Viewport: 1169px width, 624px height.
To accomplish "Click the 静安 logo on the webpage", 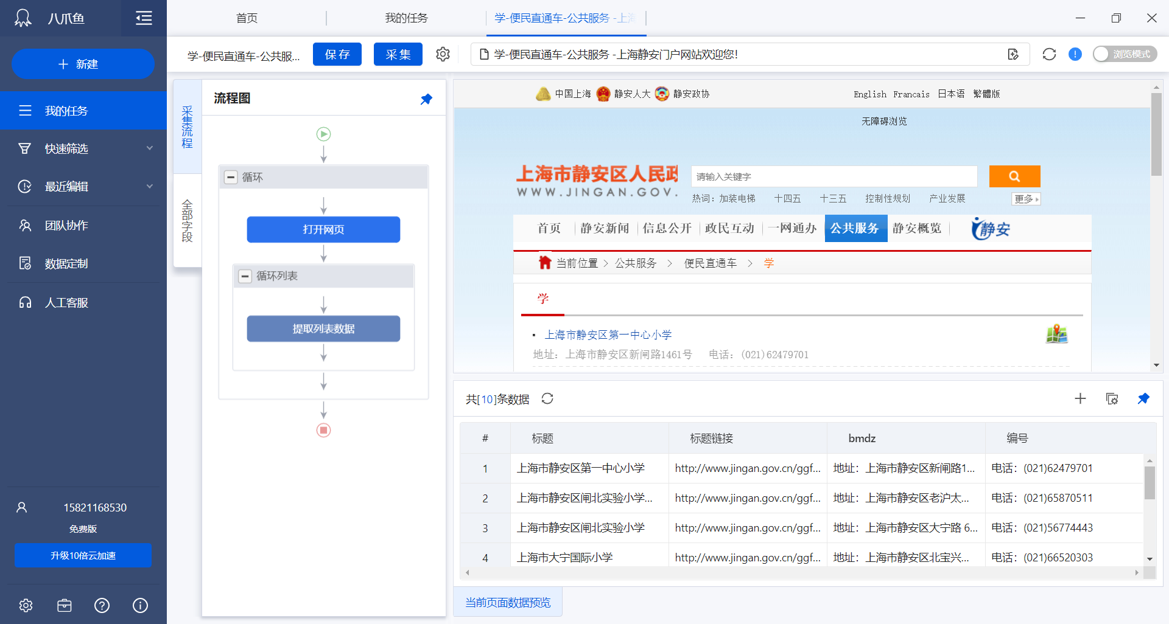I will [991, 229].
